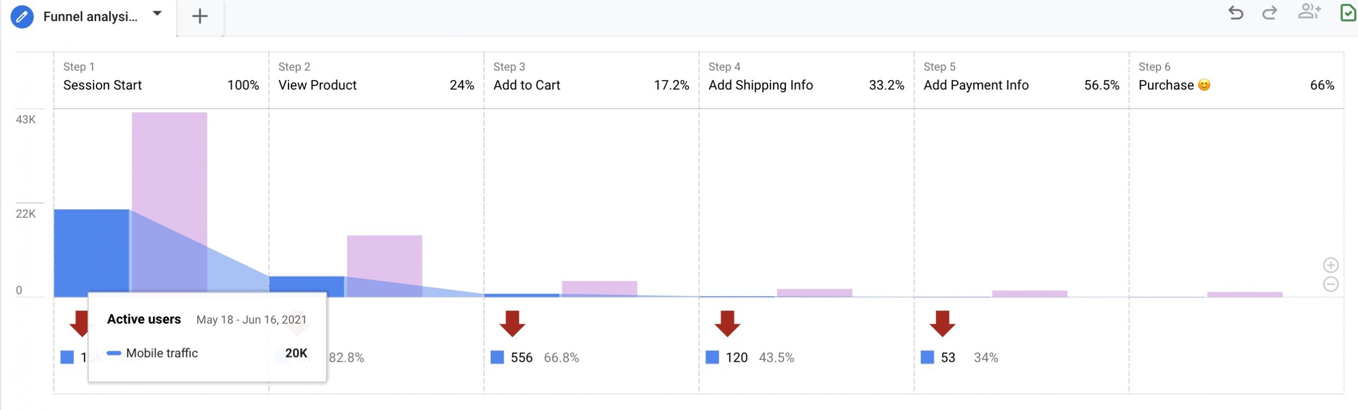Click the red abandonment arrow under Add Shipping Info
Image resolution: width=1358 pixels, height=410 pixels.
727,324
